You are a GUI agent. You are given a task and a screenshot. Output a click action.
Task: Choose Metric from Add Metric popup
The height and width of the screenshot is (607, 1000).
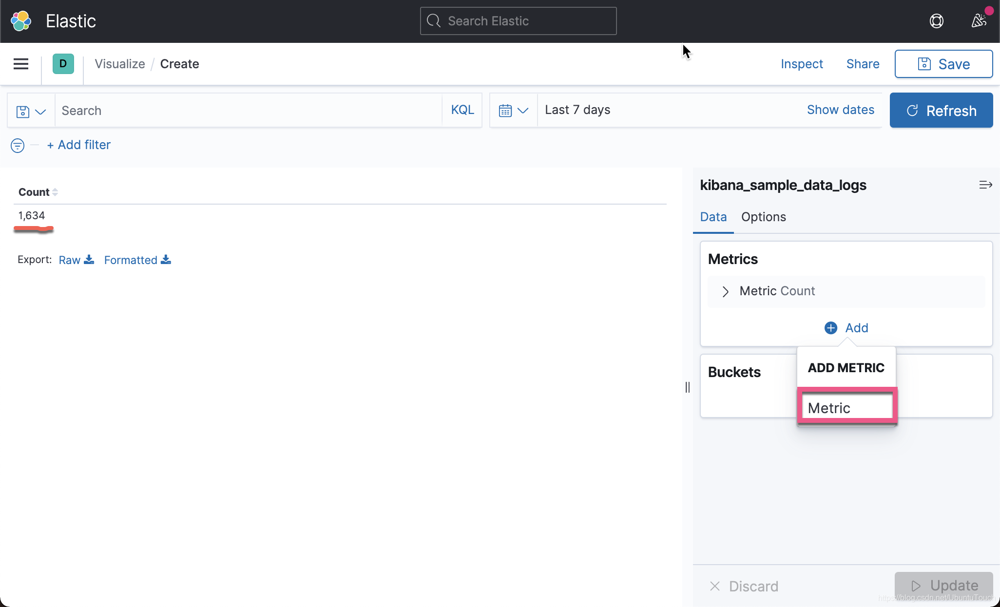pyautogui.click(x=847, y=408)
